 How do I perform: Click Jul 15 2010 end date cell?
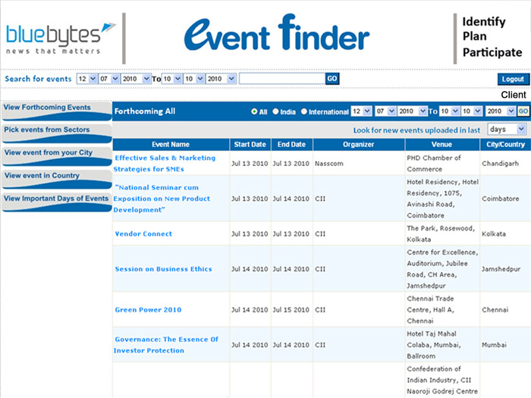coord(291,309)
